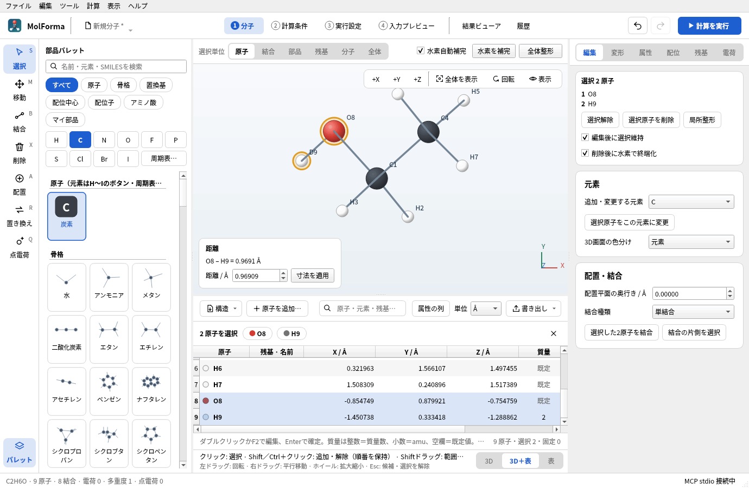749x488 pixels.
Task: Activate the 置き換え (replace) tool
Action: [x=20, y=216]
